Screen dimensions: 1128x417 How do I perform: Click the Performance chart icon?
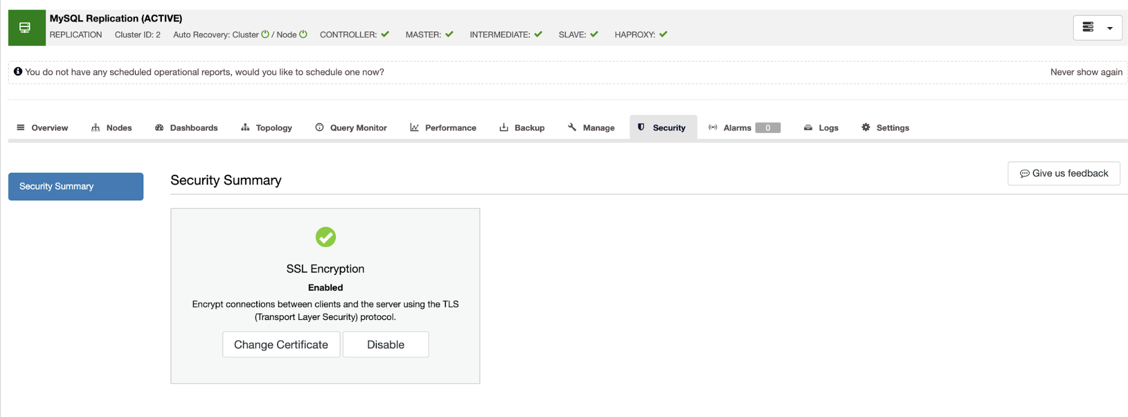click(x=414, y=128)
